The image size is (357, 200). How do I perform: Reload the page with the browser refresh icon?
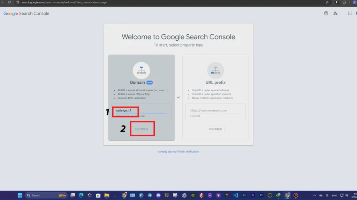[x=9, y=2]
